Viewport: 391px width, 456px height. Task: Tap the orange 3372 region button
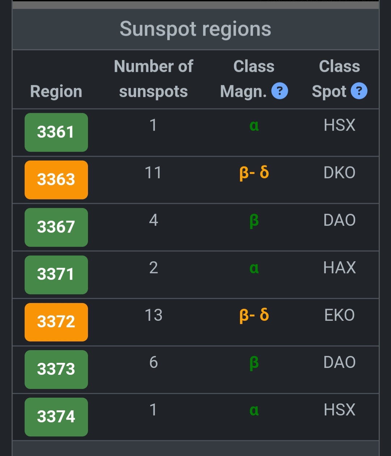point(56,322)
